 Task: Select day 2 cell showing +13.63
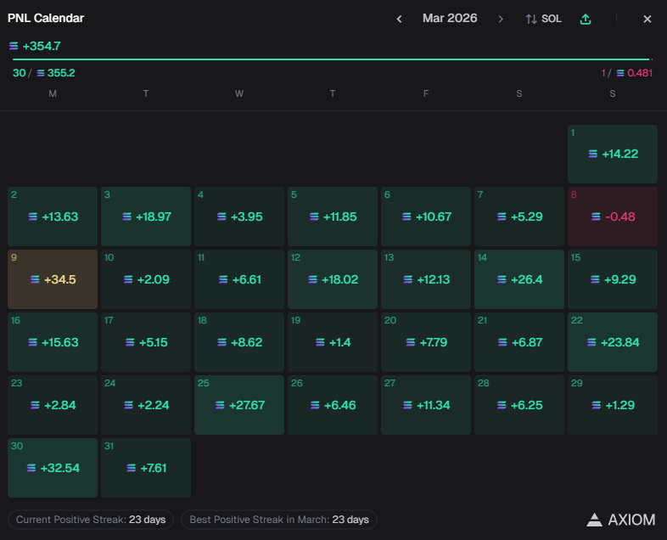pyautogui.click(x=53, y=217)
